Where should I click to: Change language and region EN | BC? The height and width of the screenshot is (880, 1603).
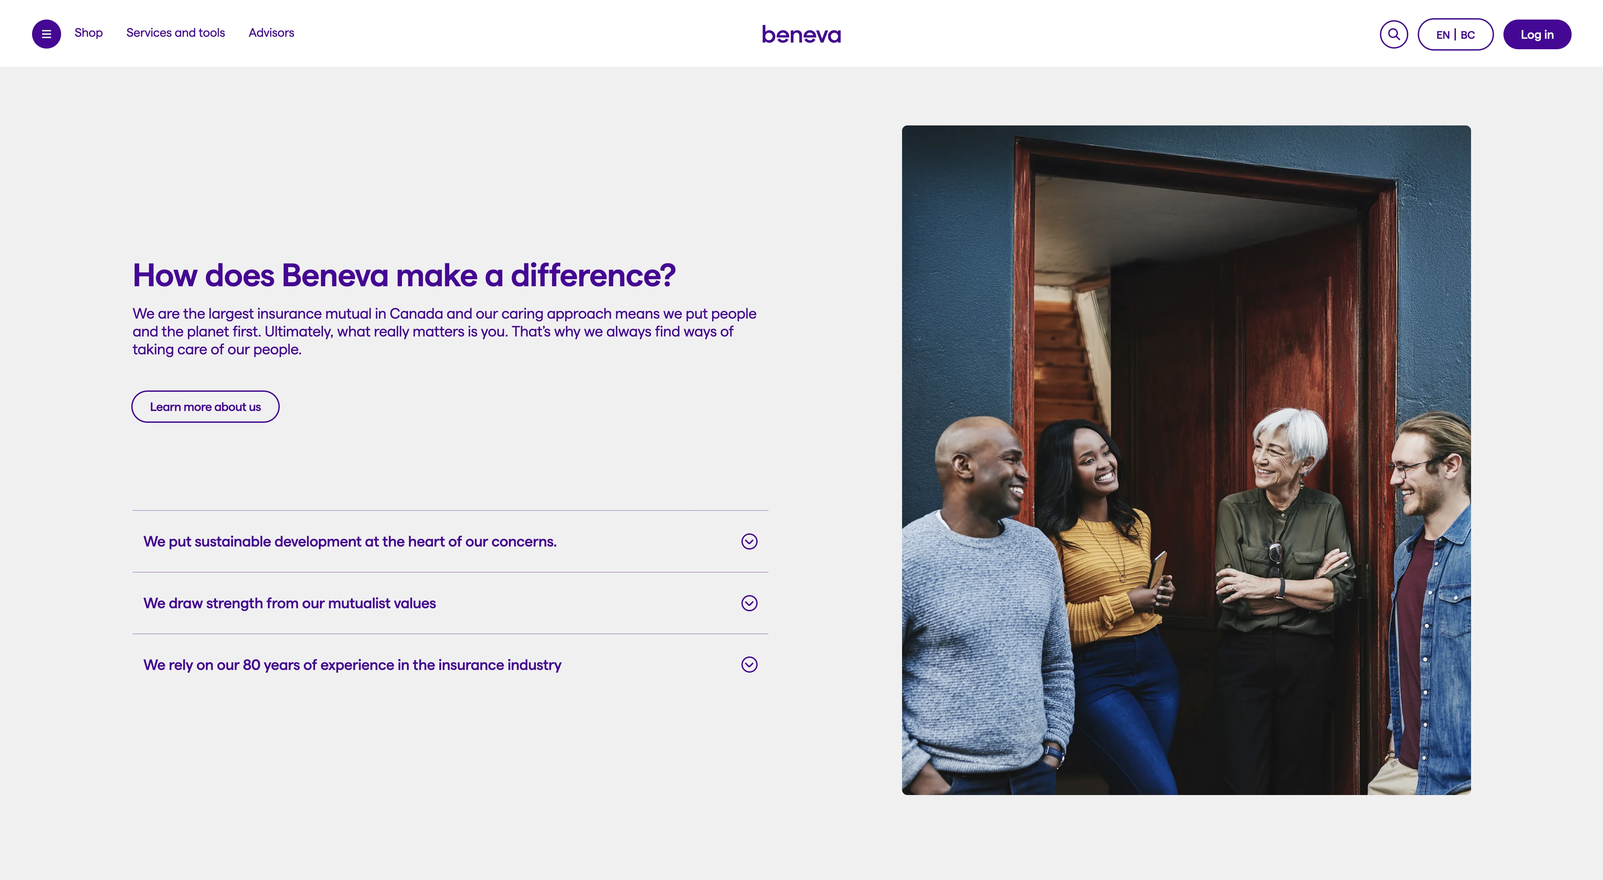coord(1456,34)
